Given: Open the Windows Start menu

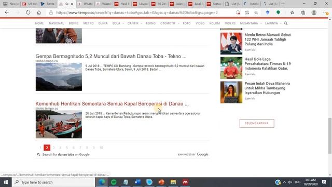Looking at the screenshot, I should [x=6, y=182].
